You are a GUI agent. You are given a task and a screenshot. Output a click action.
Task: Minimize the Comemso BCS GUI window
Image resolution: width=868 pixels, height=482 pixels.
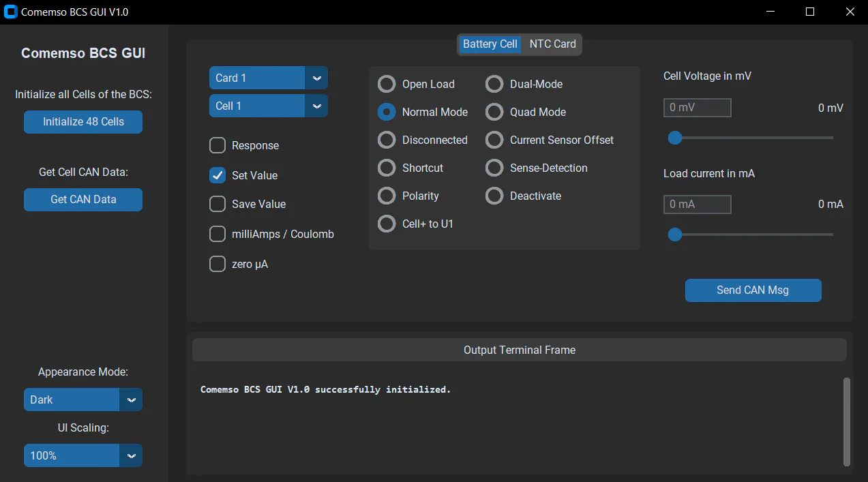tap(770, 12)
